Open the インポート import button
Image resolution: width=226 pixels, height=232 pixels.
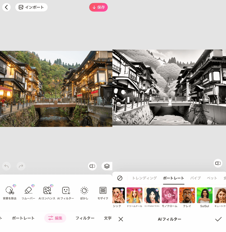[x=31, y=7]
